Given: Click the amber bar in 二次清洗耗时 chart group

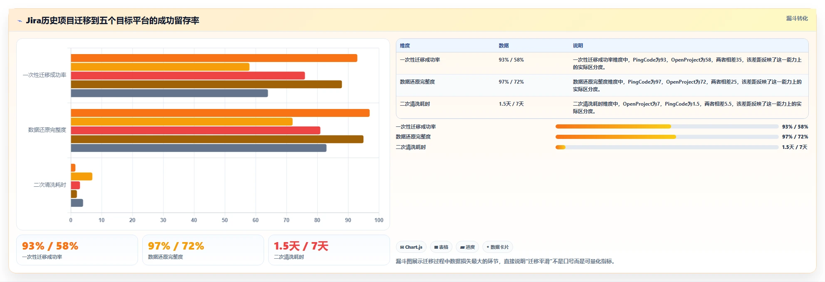Looking at the screenshot, I should (x=82, y=176).
